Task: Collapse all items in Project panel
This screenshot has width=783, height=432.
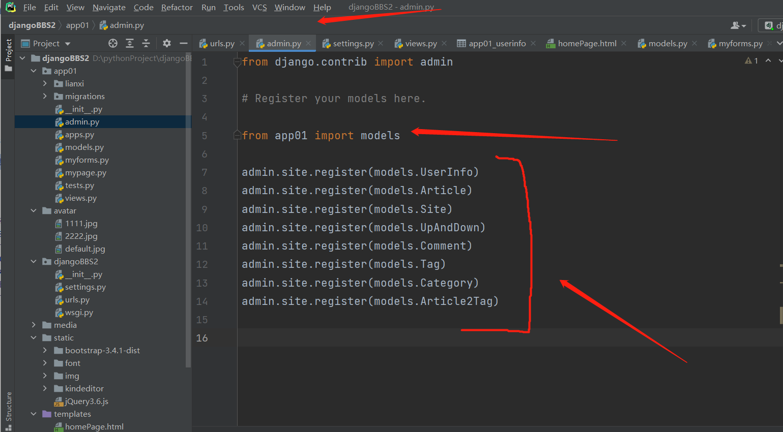Action: 146,43
